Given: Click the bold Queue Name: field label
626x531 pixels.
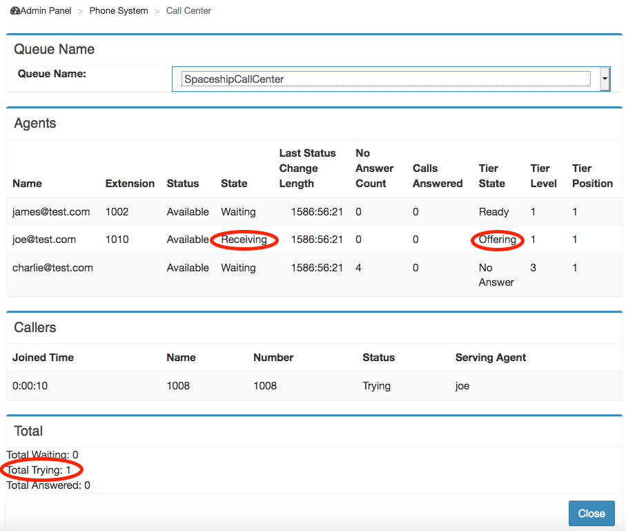Looking at the screenshot, I should click(52, 73).
